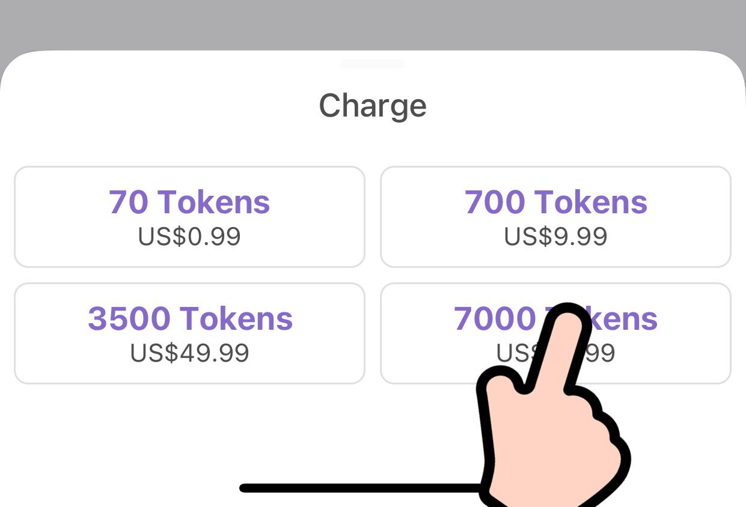Tap the dimmed gray backdrop to dismiss
The width and height of the screenshot is (746, 507).
pyautogui.click(x=373, y=24)
